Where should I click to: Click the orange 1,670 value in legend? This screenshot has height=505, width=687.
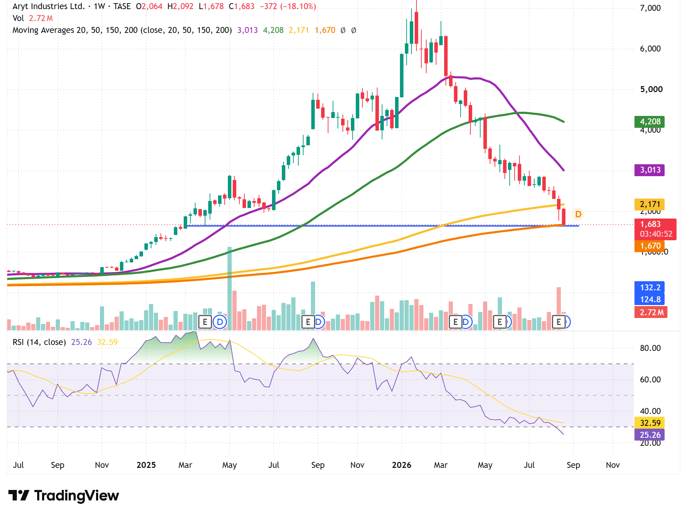click(x=325, y=30)
